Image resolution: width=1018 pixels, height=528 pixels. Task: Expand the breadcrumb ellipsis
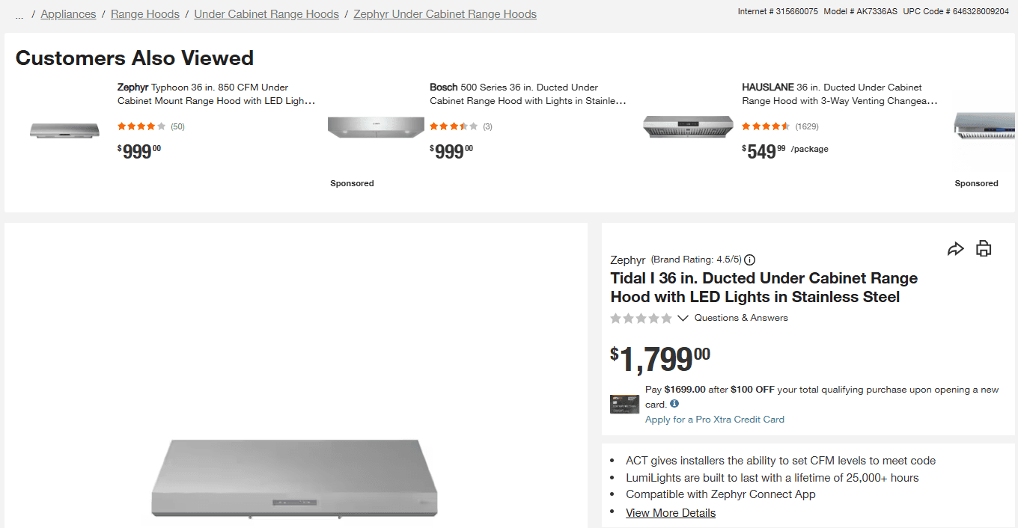(x=19, y=13)
